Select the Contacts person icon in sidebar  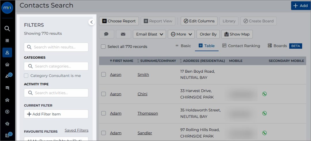click(7, 52)
